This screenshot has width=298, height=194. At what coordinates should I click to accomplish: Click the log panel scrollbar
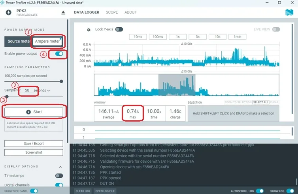click(296, 182)
